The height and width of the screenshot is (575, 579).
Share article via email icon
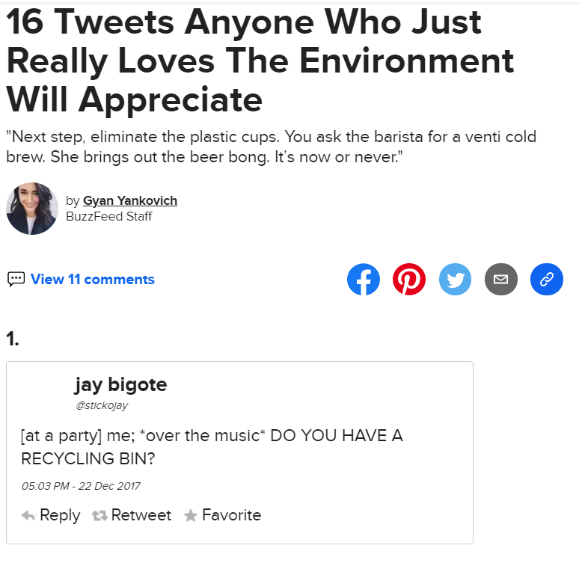click(x=500, y=280)
